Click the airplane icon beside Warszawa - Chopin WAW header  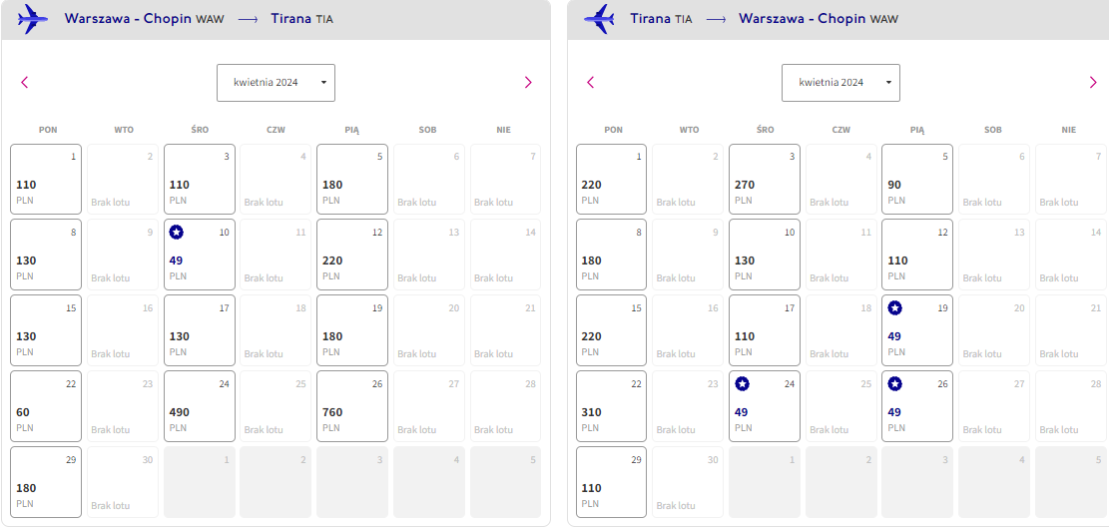point(33,19)
